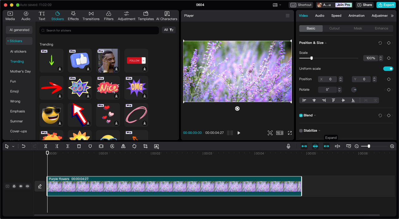
Task: Collapse the Stickers category tree
Action: 8,41
